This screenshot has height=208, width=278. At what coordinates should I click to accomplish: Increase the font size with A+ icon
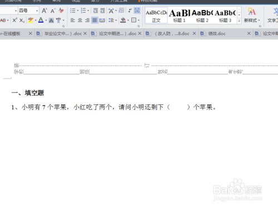[44, 11]
